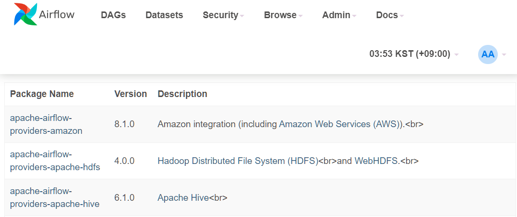
Task: Open the apache-airflow-providers-amazon package link
Action: click(46, 124)
